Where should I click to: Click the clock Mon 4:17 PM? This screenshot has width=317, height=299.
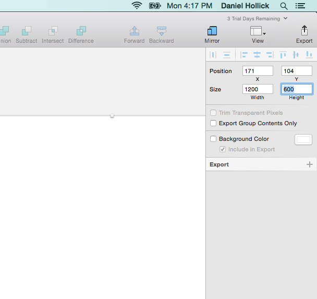pyautogui.click(x=189, y=6)
